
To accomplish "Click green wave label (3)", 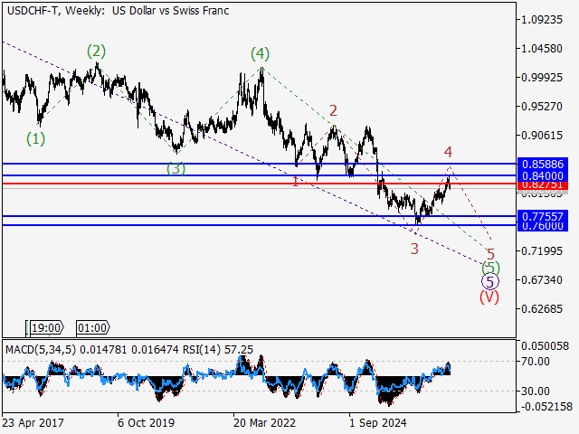I will pos(176,169).
